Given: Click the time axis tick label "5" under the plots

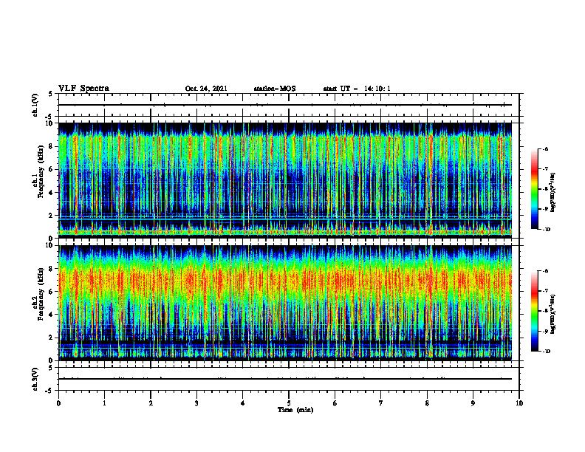Looking at the screenshot, I should tap(289, 403).
